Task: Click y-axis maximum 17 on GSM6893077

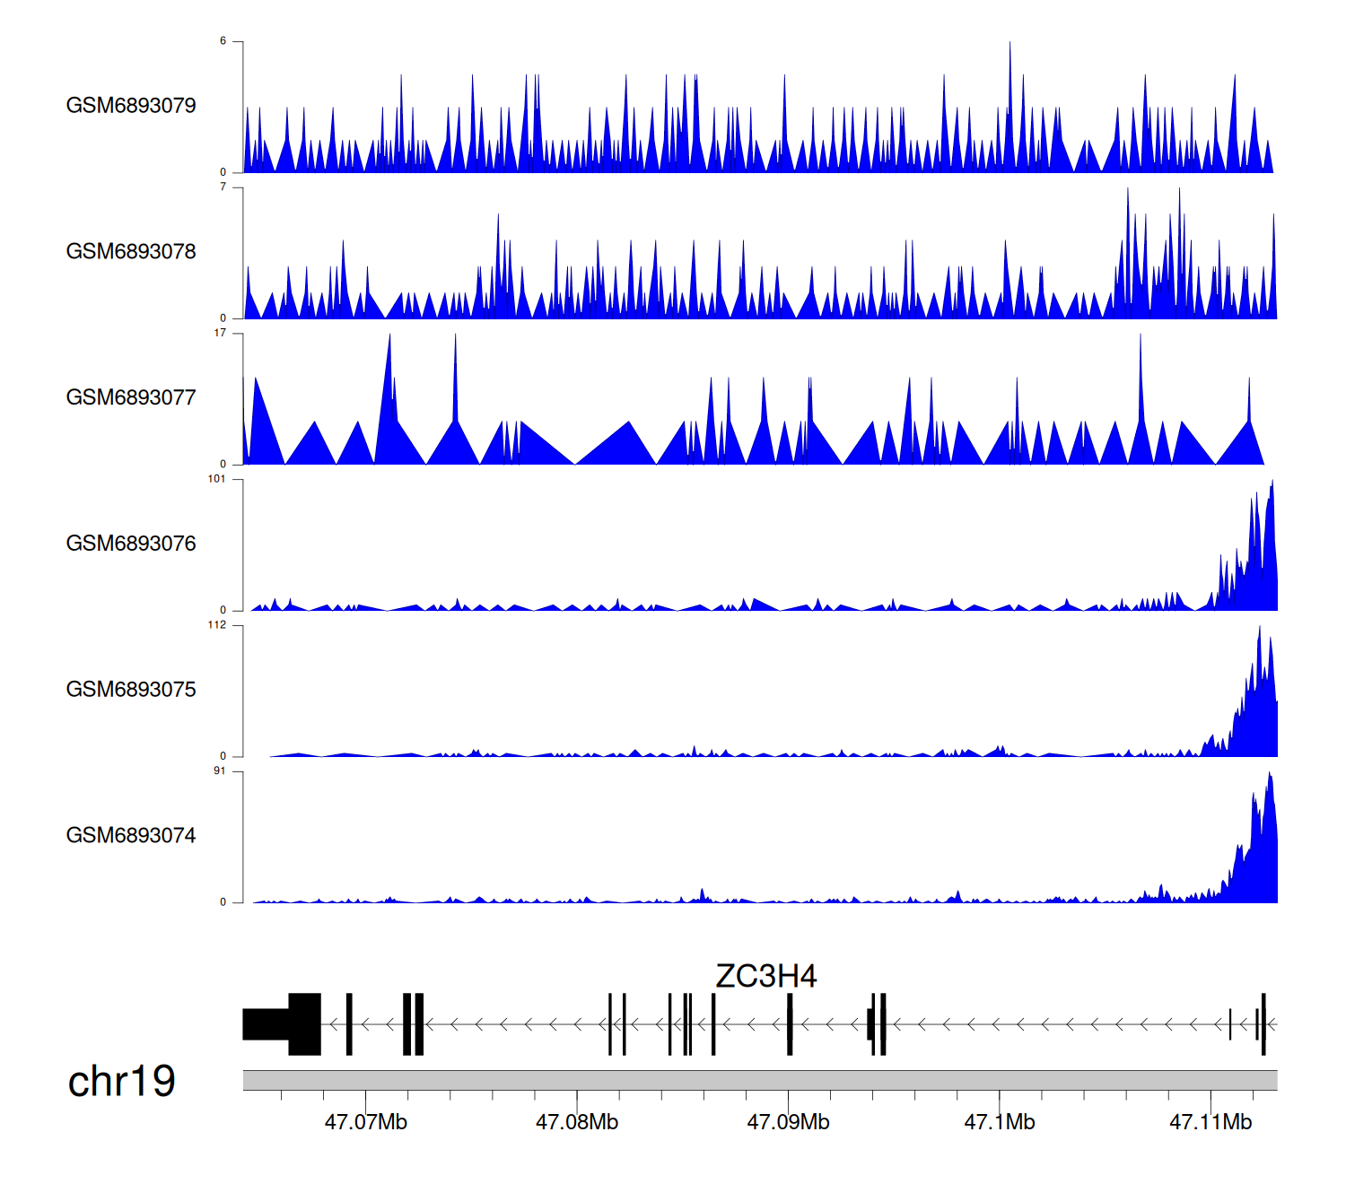Action: point(220,333)
